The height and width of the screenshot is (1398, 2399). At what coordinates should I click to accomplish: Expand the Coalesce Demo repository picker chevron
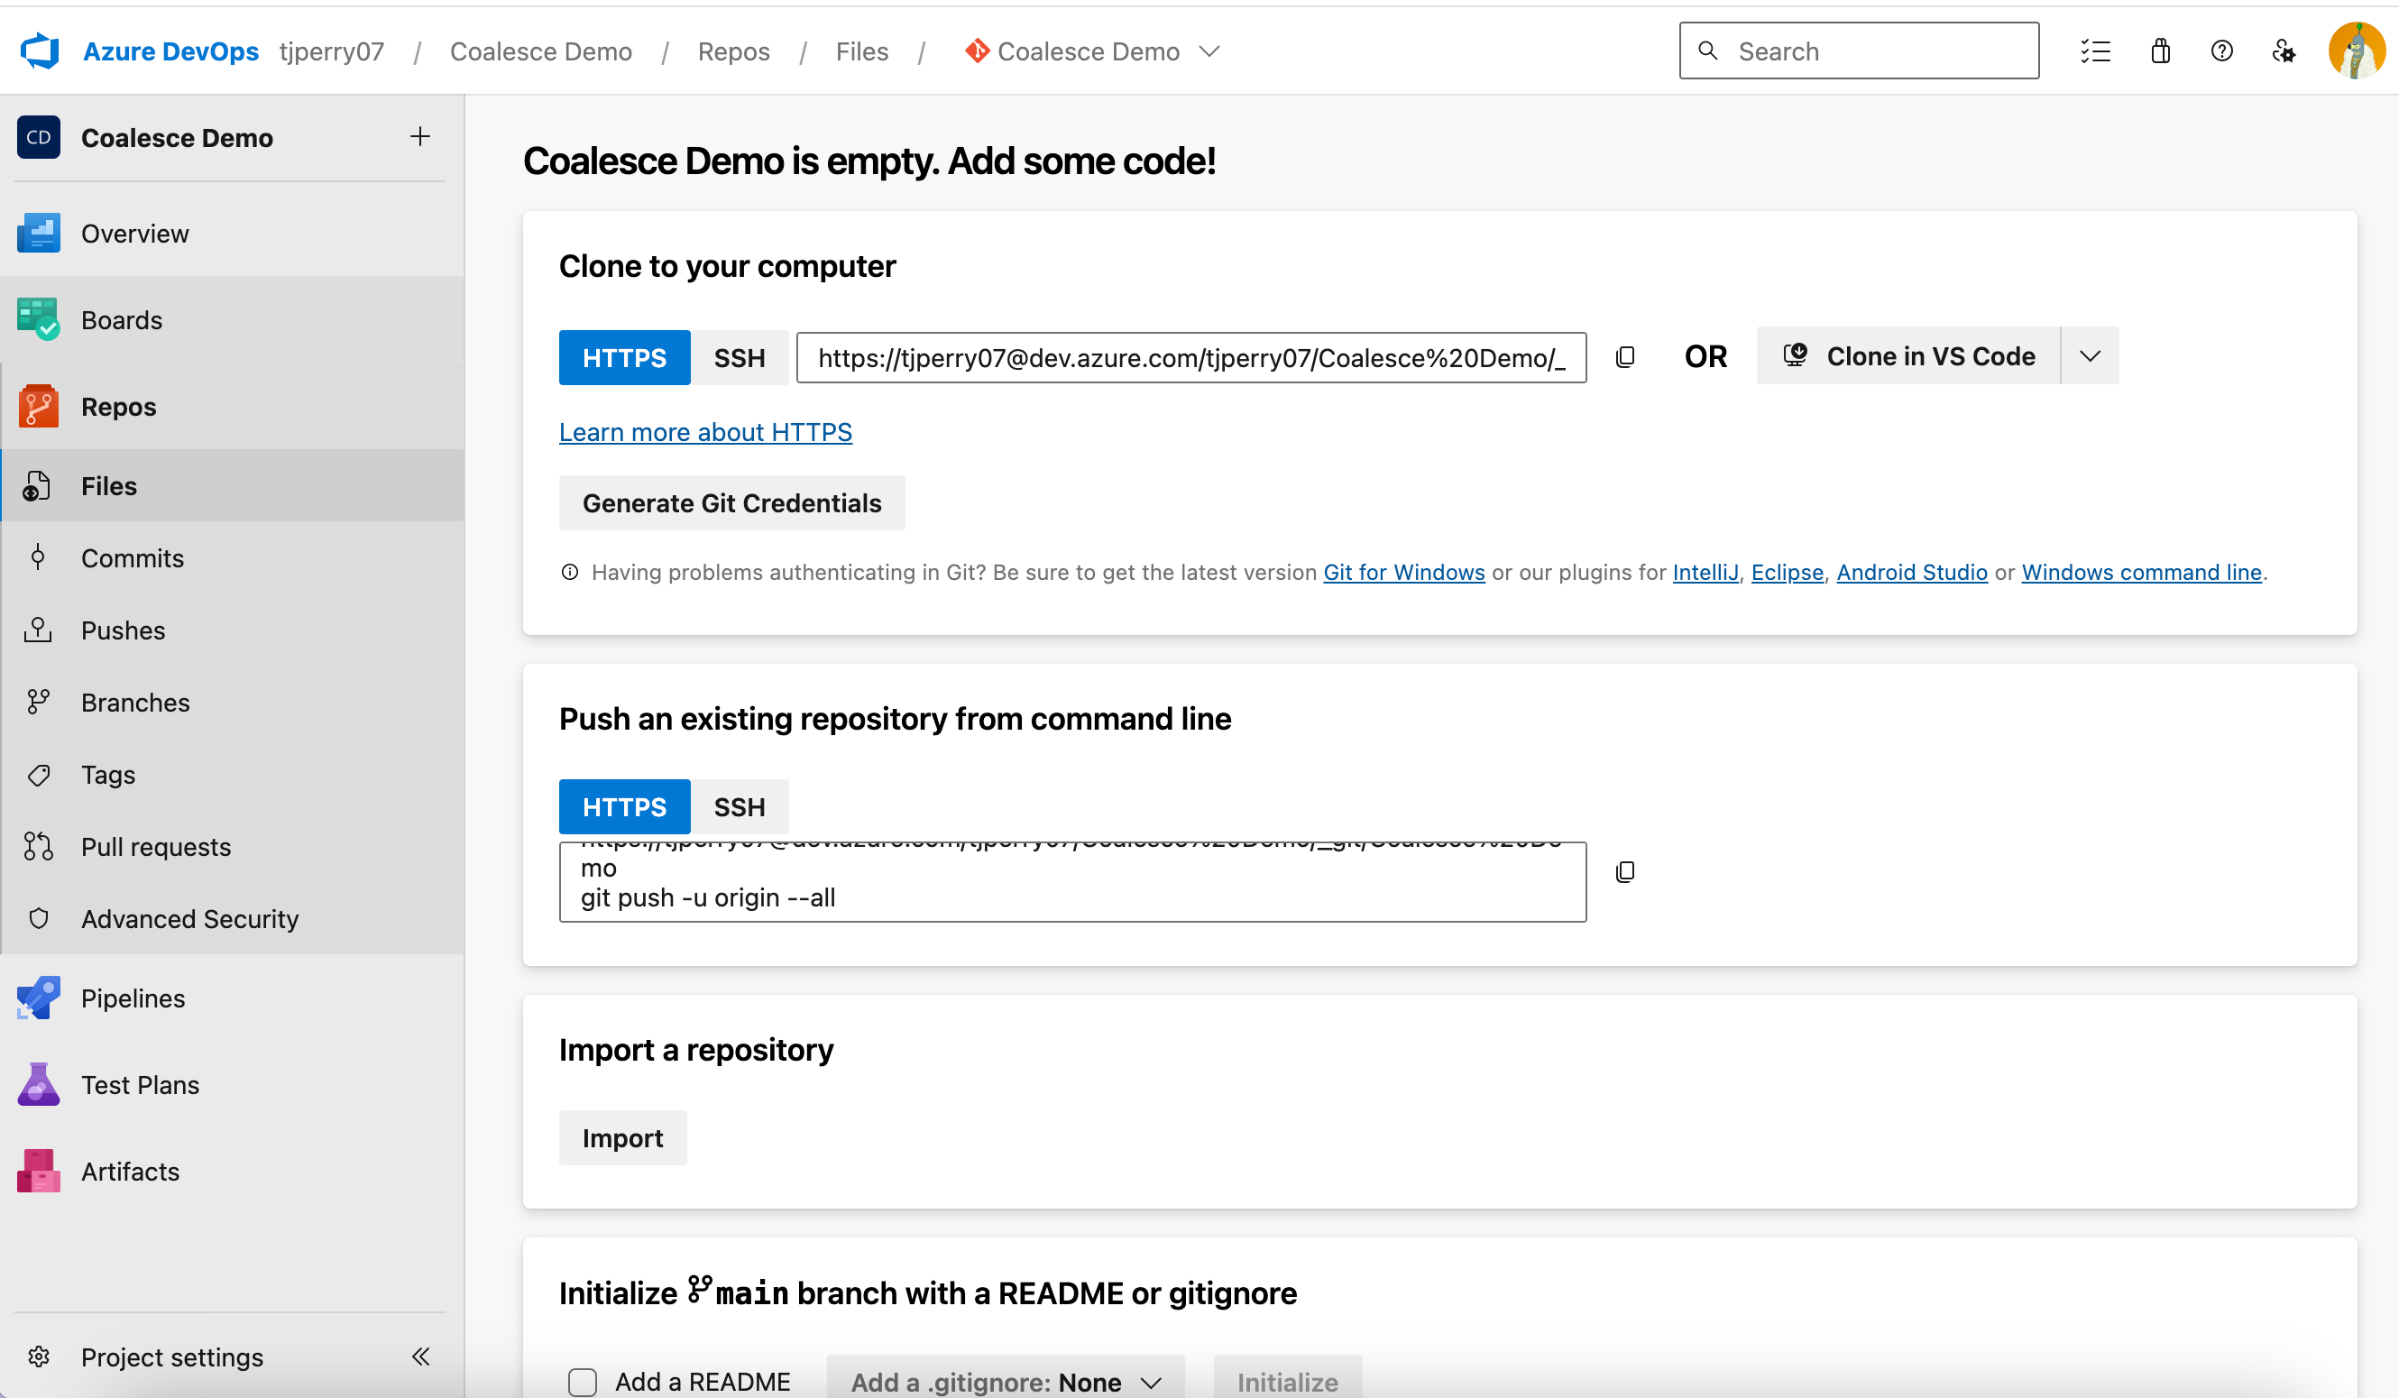pyautogui.click(x=1210, y=51)
